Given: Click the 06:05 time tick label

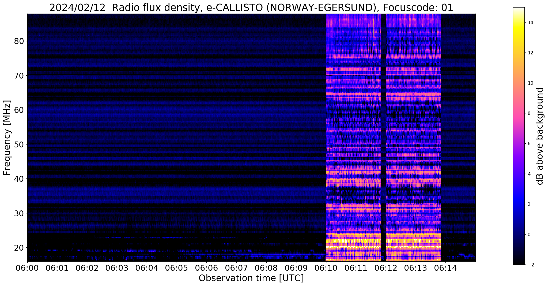Looking at the screenshot, I should pyautogui.click(x=177, y=268).
